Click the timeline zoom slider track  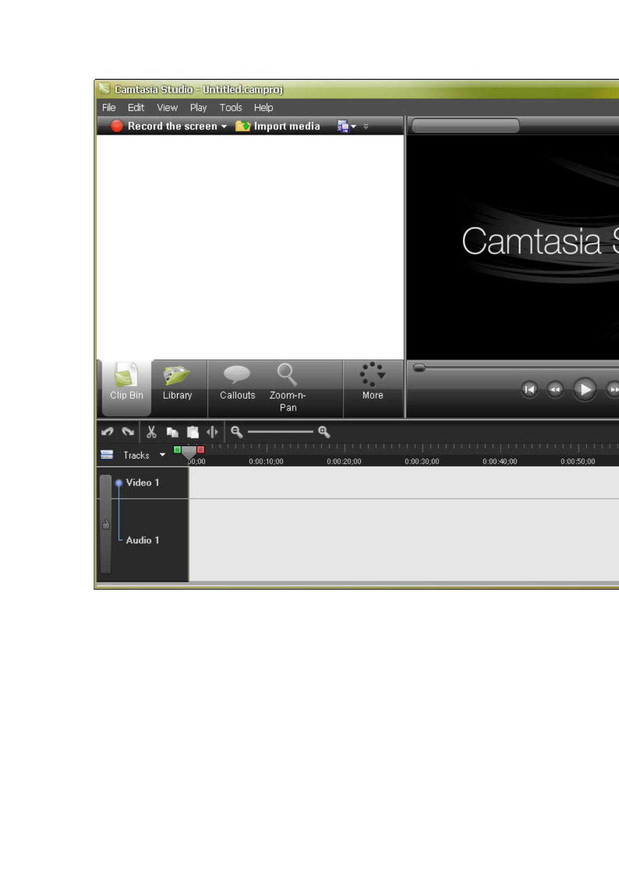point(280,432)
